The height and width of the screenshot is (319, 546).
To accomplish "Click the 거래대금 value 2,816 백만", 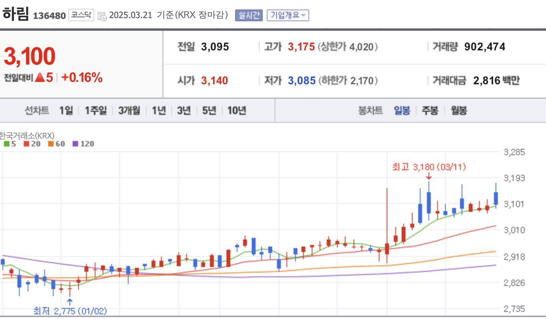I will (496, 81).
